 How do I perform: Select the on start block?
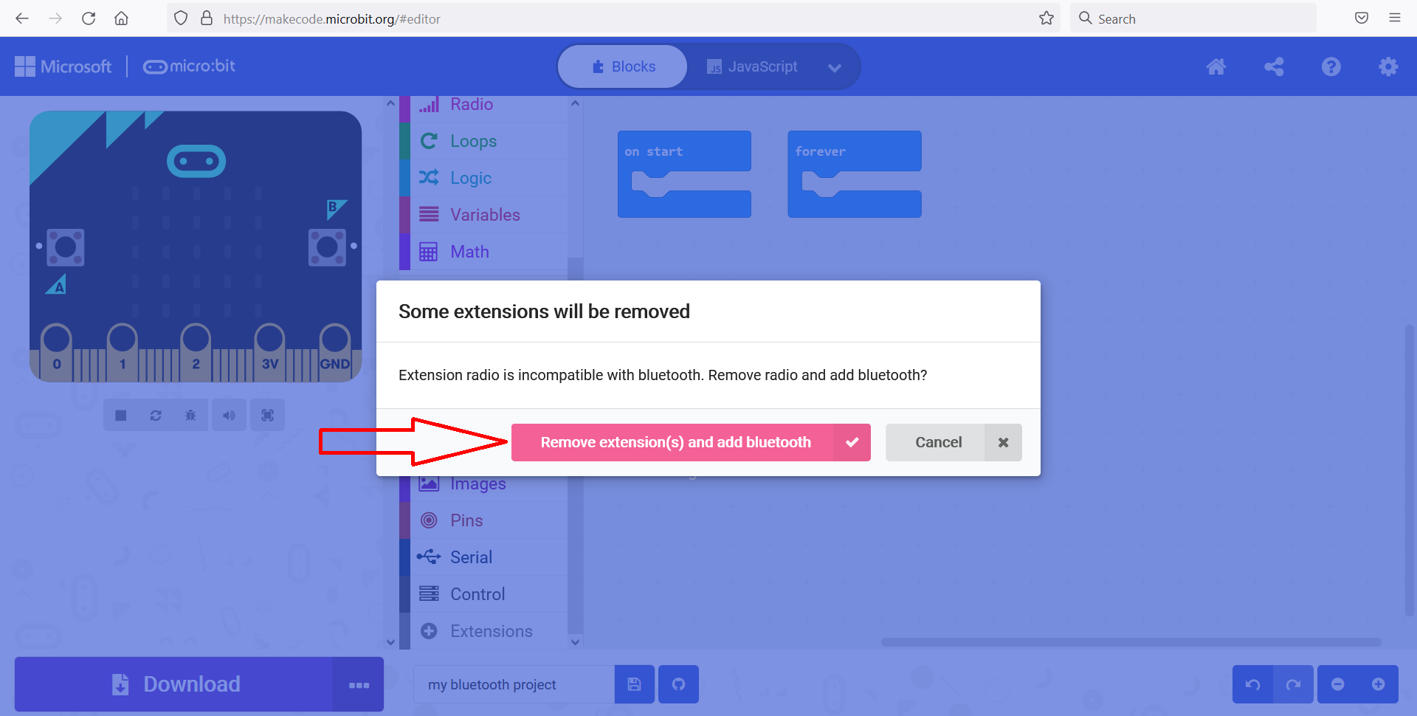pyautogui.click(x=684, y=151)
